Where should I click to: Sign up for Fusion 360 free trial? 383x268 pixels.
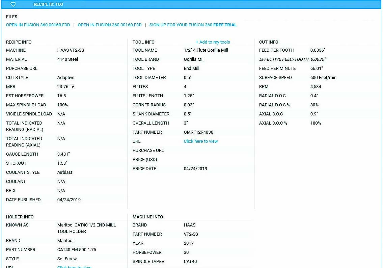click(x=193, y=25)
